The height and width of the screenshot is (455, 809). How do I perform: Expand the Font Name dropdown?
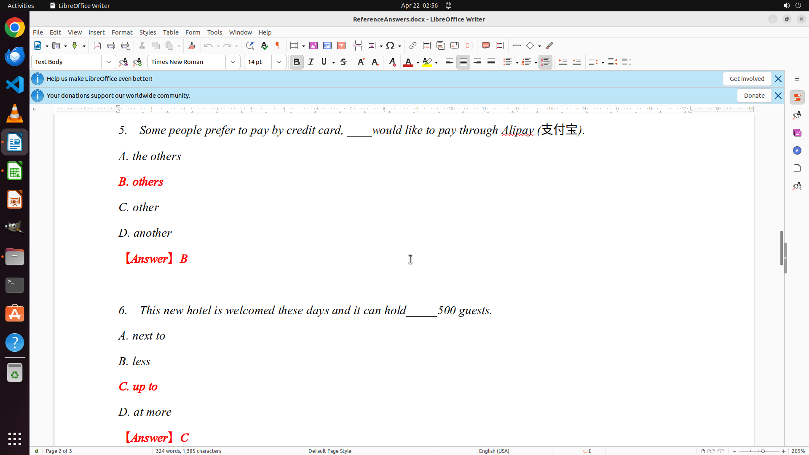pos(233,62)
